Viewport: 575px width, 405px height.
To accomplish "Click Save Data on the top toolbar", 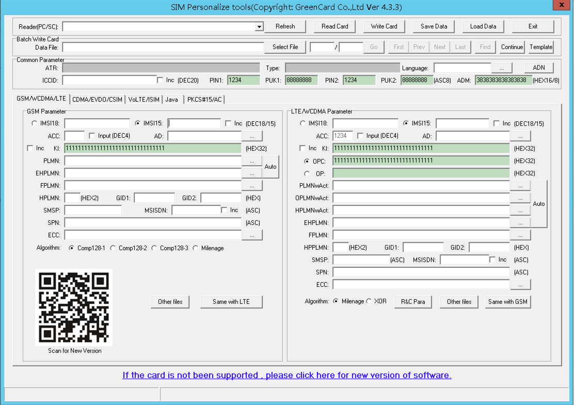I will 434,26.
